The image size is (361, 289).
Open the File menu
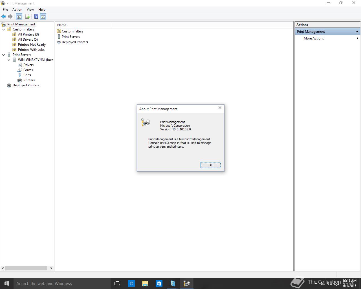click(x=5, y=9)
